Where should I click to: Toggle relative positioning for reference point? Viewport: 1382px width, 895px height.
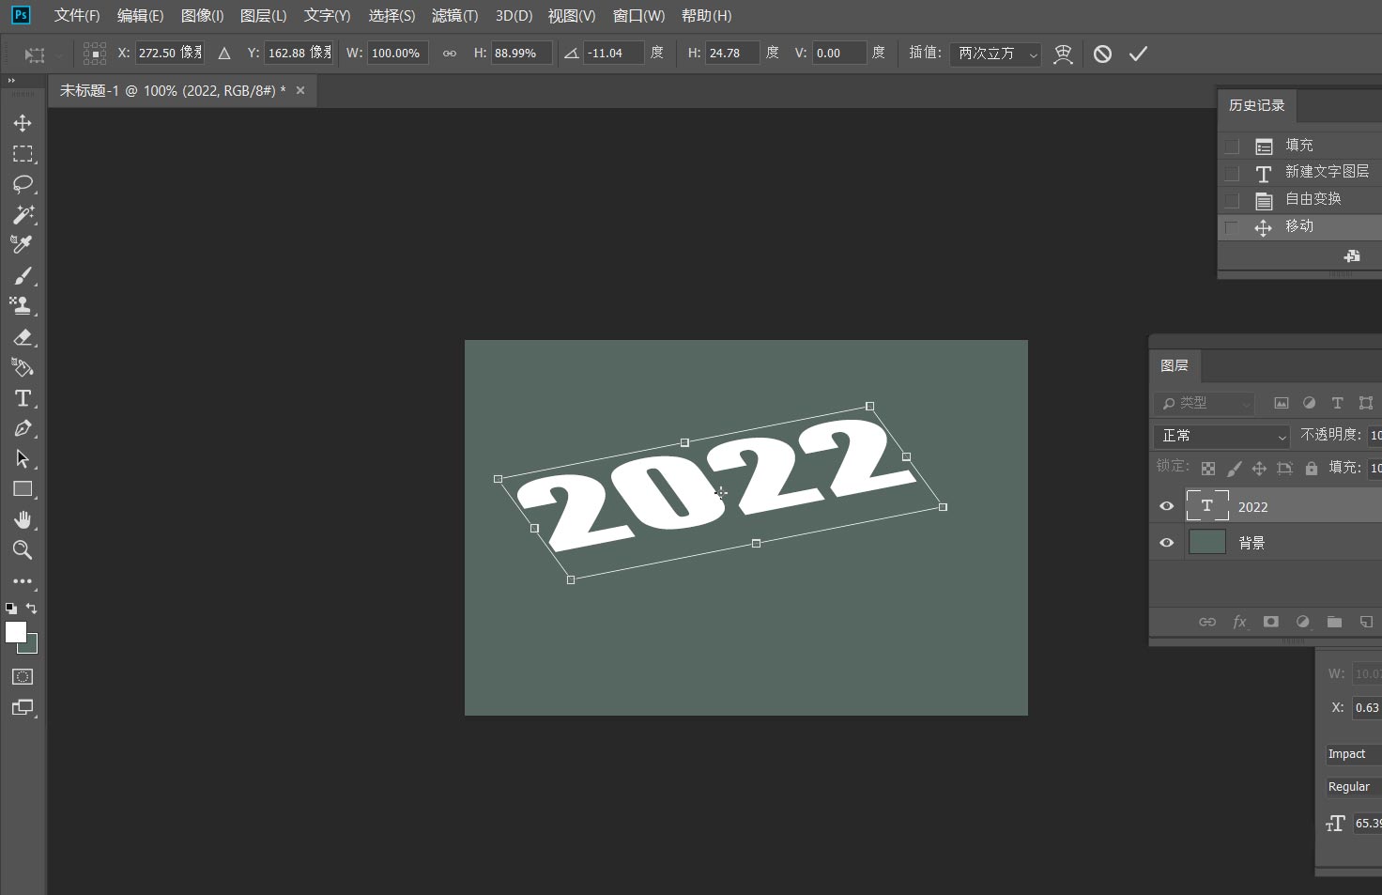tap(224, 54)
